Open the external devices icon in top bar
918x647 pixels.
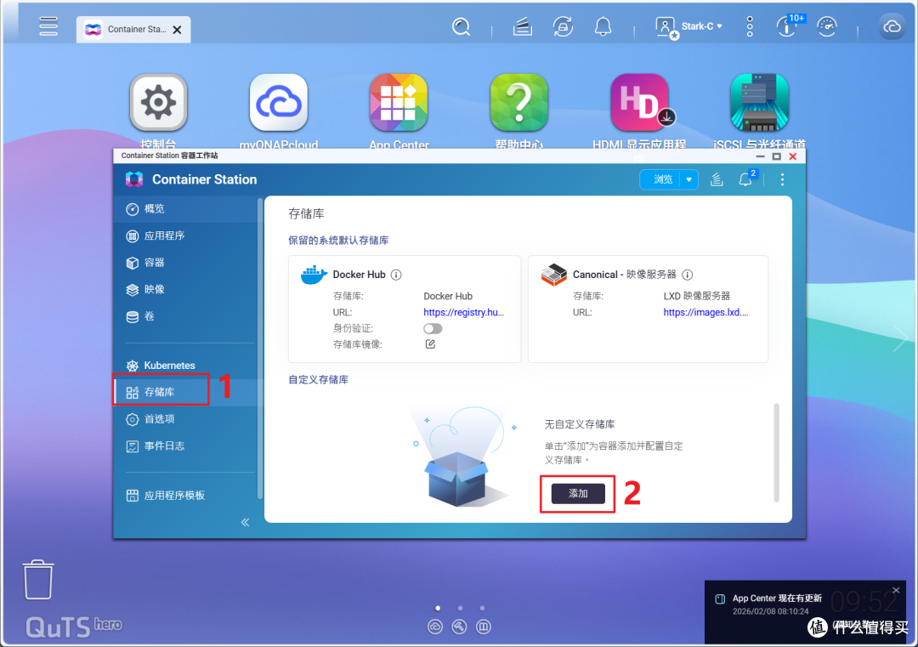click(563, 27)
